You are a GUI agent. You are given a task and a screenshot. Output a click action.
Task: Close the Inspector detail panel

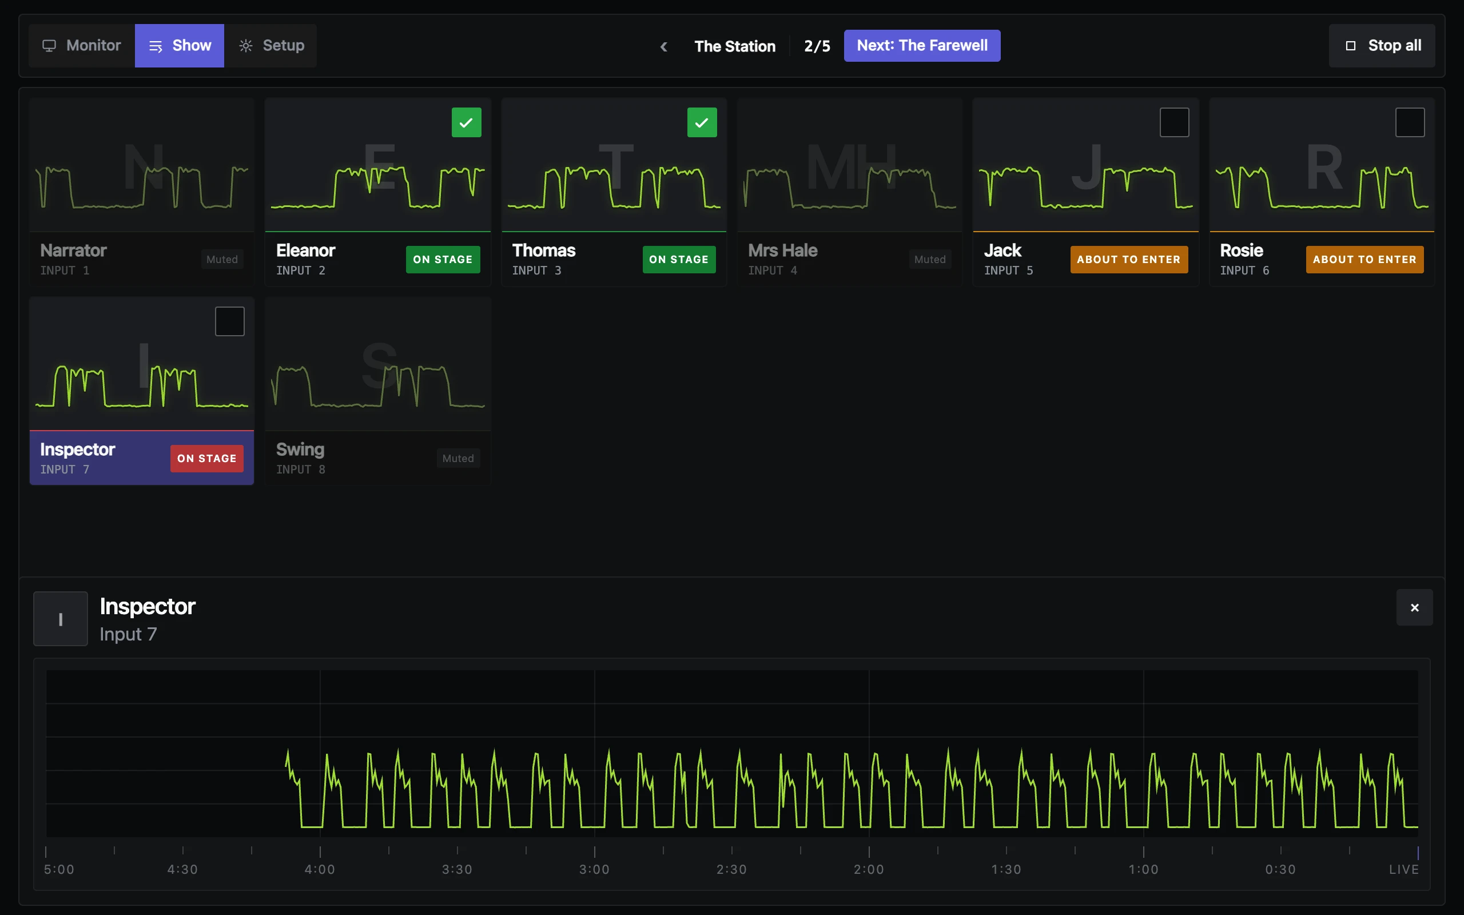1414,607
